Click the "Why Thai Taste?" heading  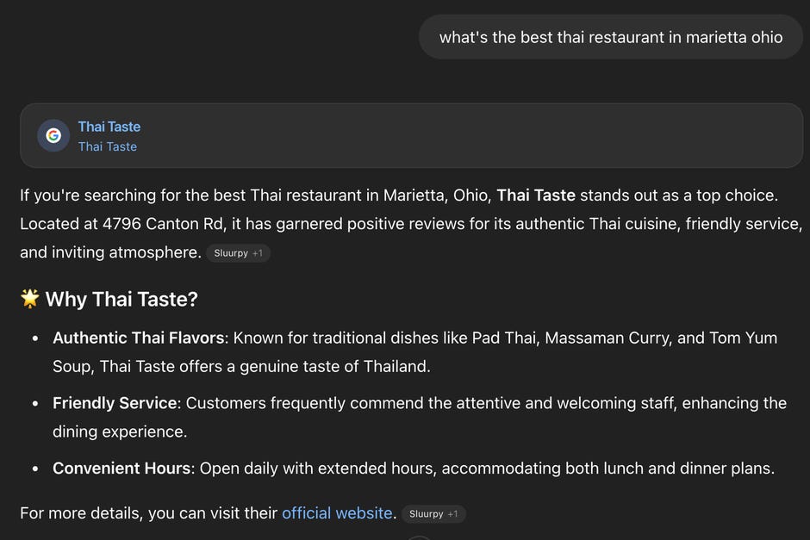121,299
